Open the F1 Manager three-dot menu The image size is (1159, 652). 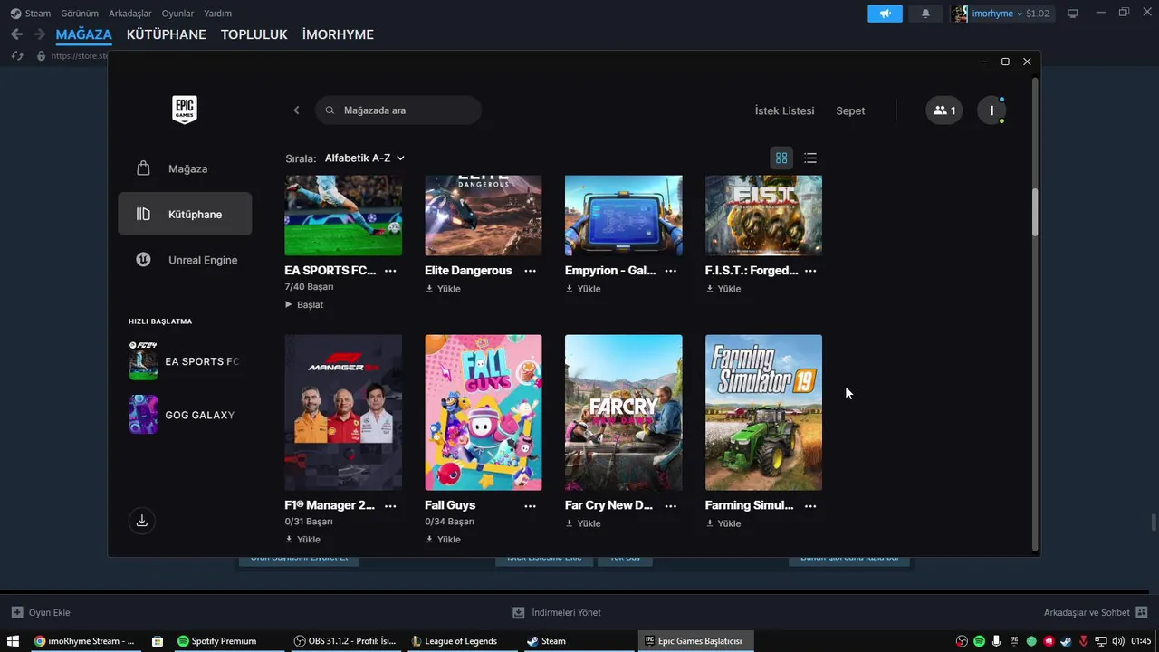390,505
